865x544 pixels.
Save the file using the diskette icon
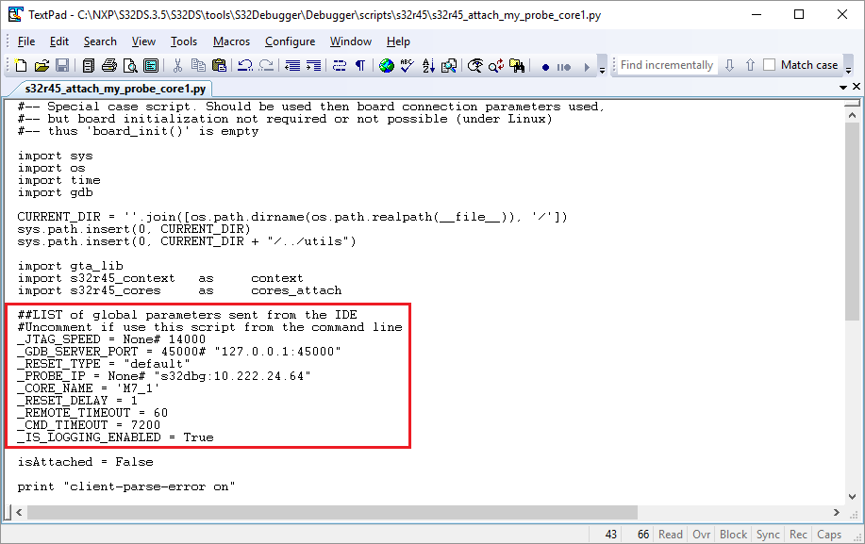[60, 64]
